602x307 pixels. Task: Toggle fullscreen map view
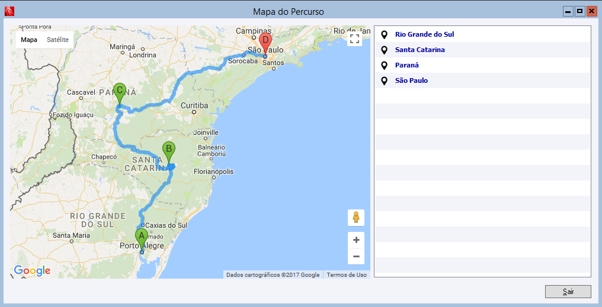point(355,38)
